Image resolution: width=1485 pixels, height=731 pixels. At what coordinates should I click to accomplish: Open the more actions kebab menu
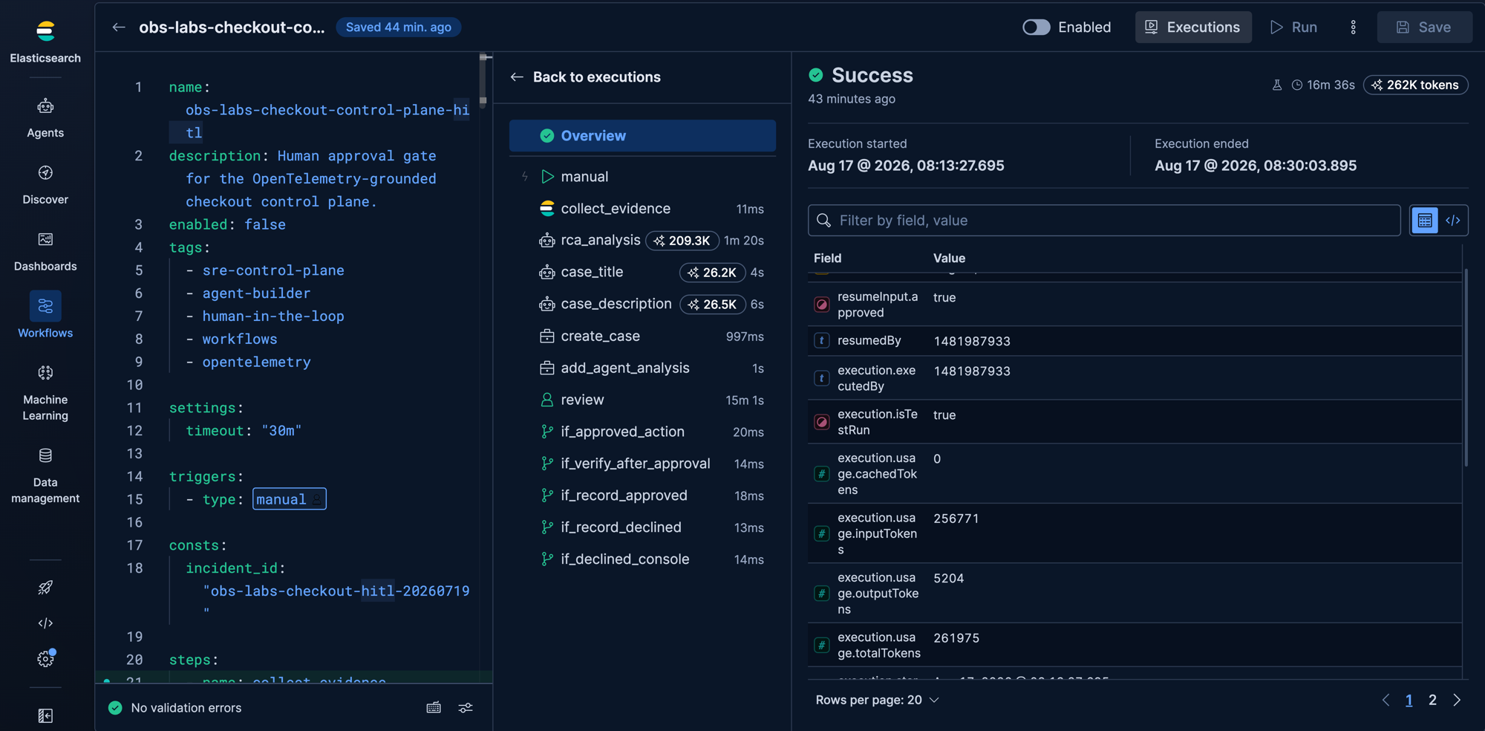(x=1353, y=27)
